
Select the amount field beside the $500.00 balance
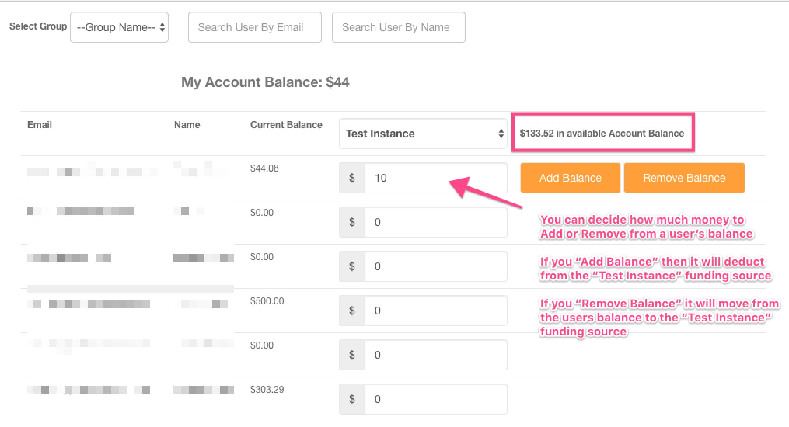click(x=436, y=311)
